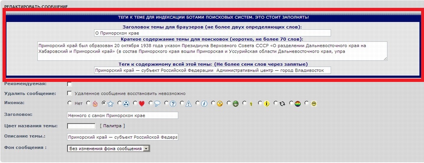Tick the radio button before the heart icon
Image resolution: width=424 pixels, height=163 pixels.
[x=135, y=103]
